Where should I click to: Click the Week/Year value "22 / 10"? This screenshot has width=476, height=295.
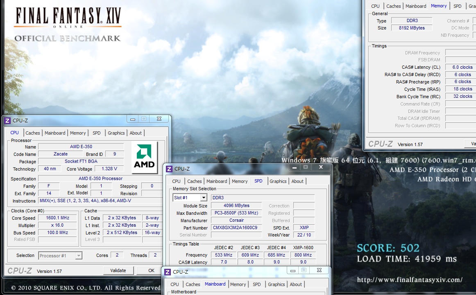click(x=304, y=235)
